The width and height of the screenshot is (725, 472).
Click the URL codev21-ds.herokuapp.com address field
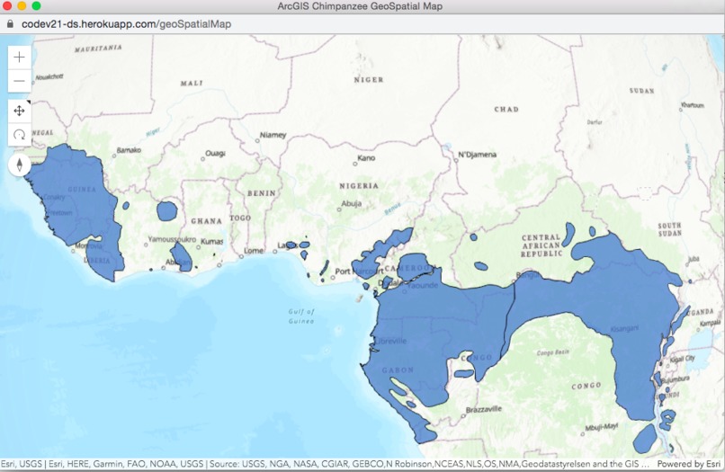126,24
